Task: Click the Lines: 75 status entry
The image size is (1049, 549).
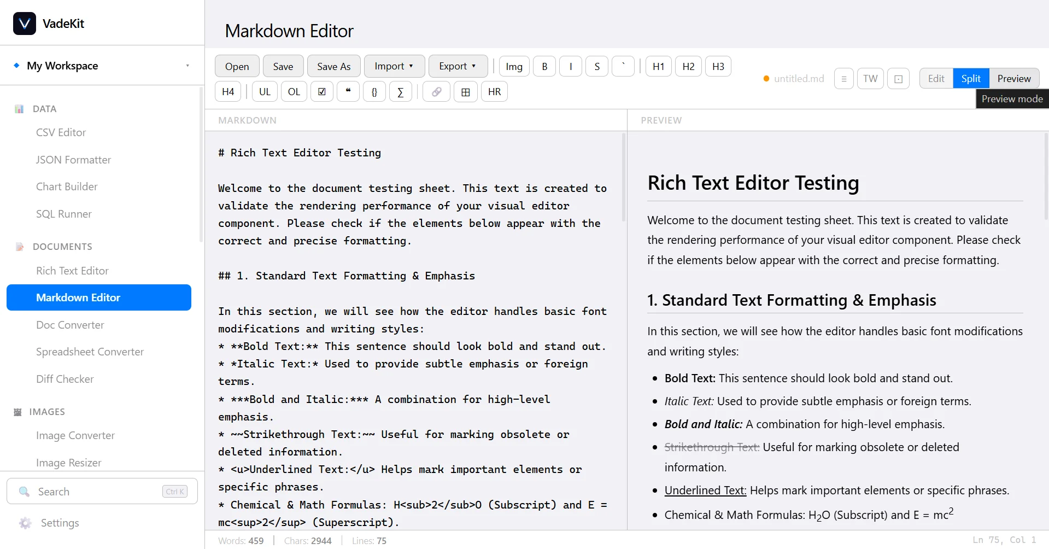Action: click(x=369, y=541)
